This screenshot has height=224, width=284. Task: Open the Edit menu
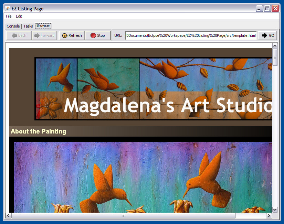point(19,16)
